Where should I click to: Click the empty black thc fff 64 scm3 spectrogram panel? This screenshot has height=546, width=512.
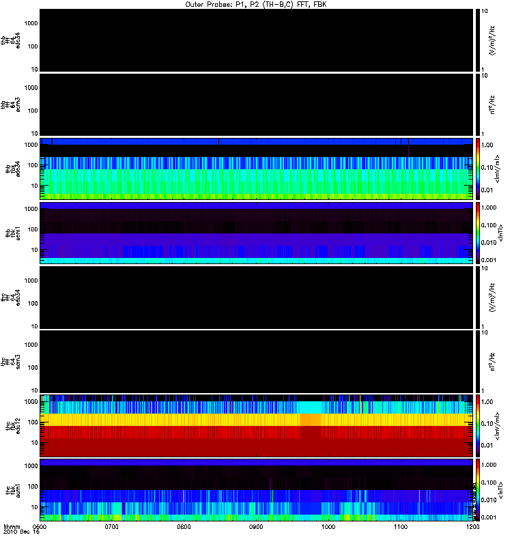(256, 362)
